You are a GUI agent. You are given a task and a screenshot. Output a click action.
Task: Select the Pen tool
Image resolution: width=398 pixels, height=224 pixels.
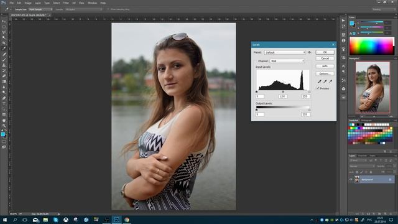click(4, 98)
